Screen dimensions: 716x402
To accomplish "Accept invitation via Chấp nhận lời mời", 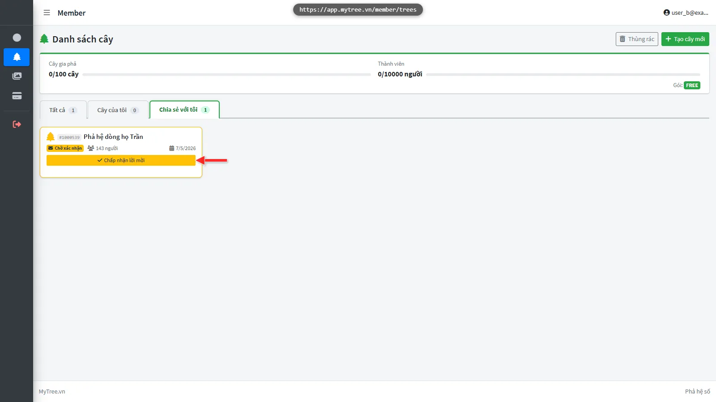I will click(x=121, y=160).
